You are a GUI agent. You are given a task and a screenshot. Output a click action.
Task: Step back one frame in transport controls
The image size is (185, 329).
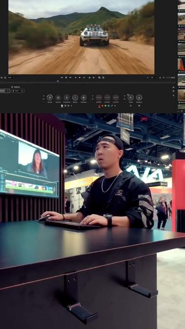pyautogui.click(x=76, y=77)
